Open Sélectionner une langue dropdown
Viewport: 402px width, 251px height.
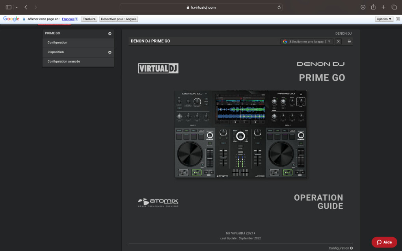tap(307, 41)
